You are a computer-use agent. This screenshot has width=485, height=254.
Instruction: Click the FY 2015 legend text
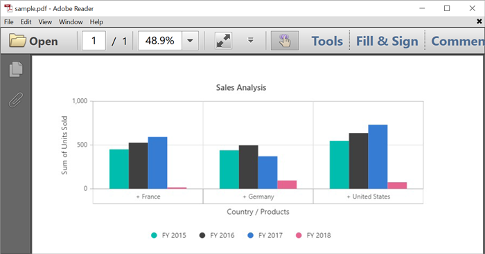coord(174,235)
